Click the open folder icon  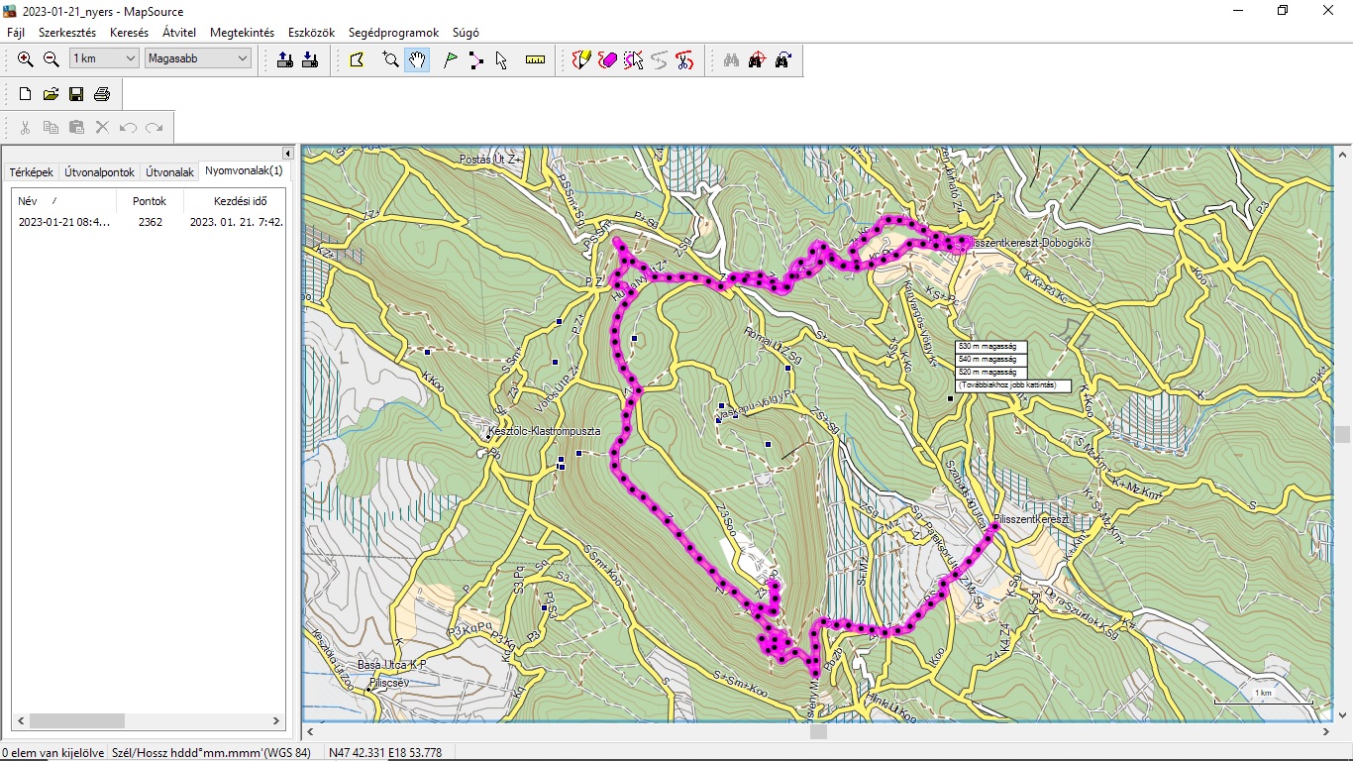click(51, 94)
